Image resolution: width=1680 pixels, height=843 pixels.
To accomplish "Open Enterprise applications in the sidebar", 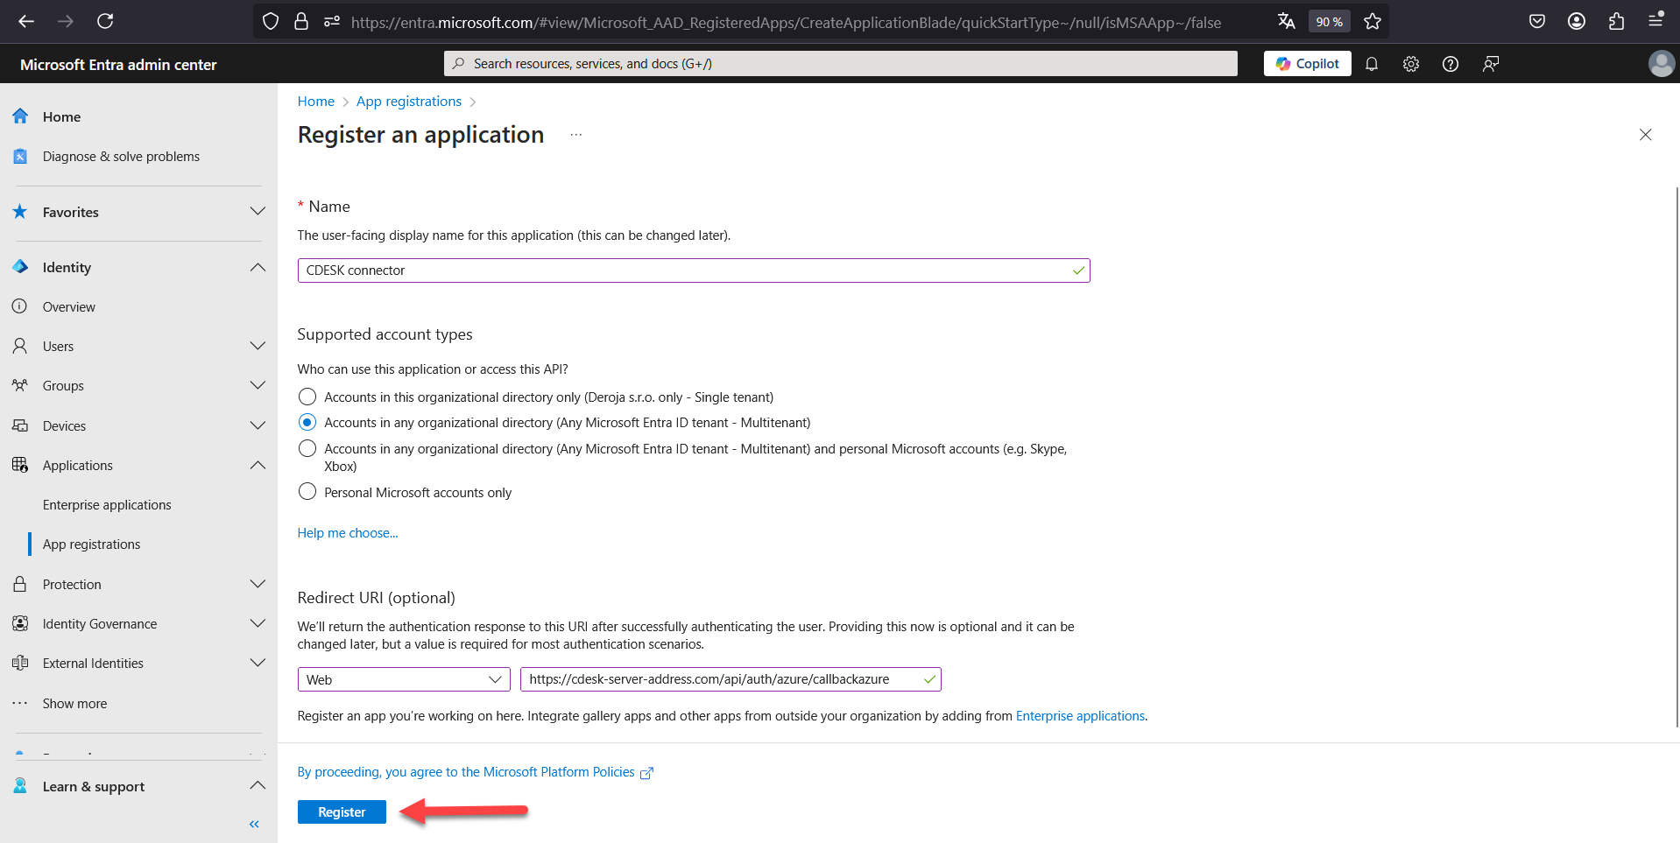I will (107, 505).
